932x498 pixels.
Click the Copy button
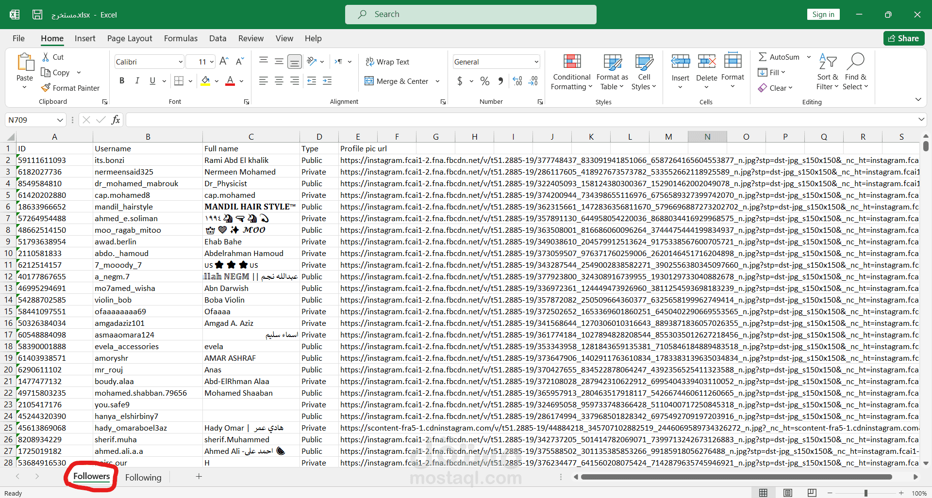[55, 72]
